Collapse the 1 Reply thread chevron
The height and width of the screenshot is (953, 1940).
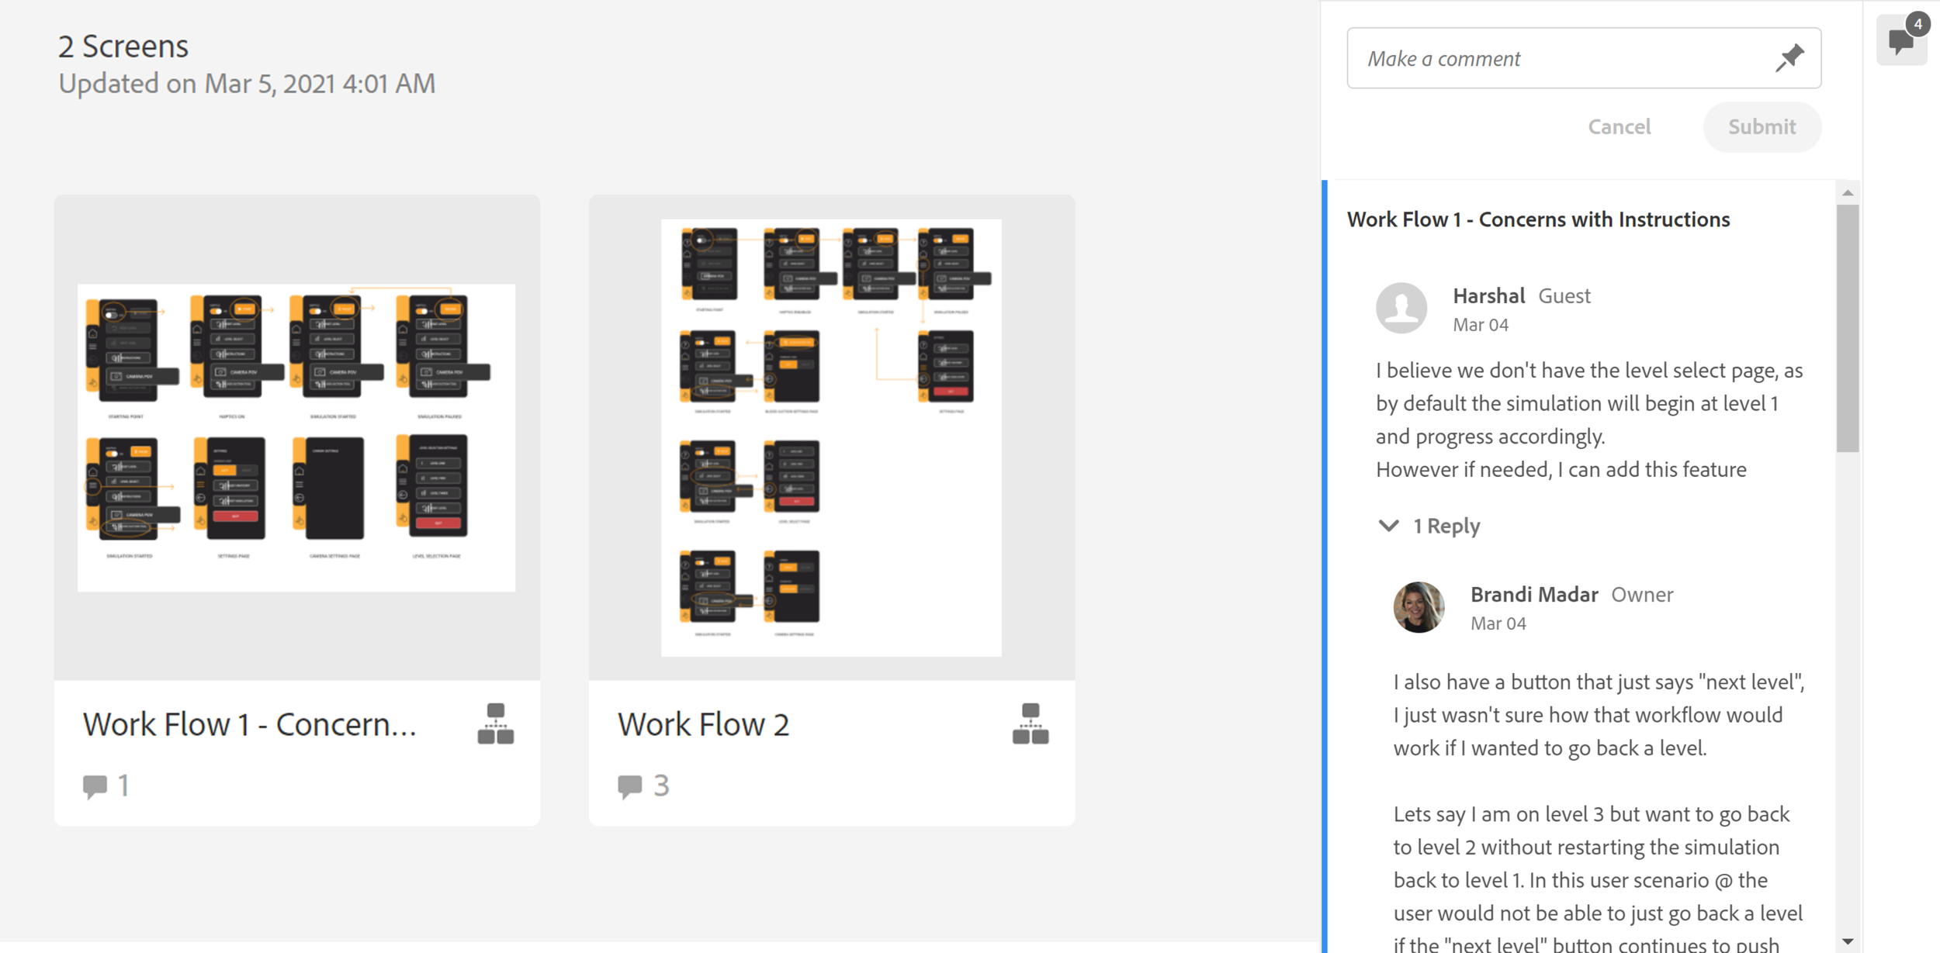coord(1388,526)
